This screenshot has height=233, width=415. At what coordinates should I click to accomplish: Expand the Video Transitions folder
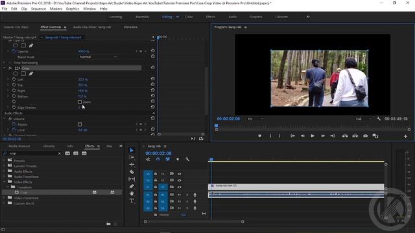[x=4, y=198]
